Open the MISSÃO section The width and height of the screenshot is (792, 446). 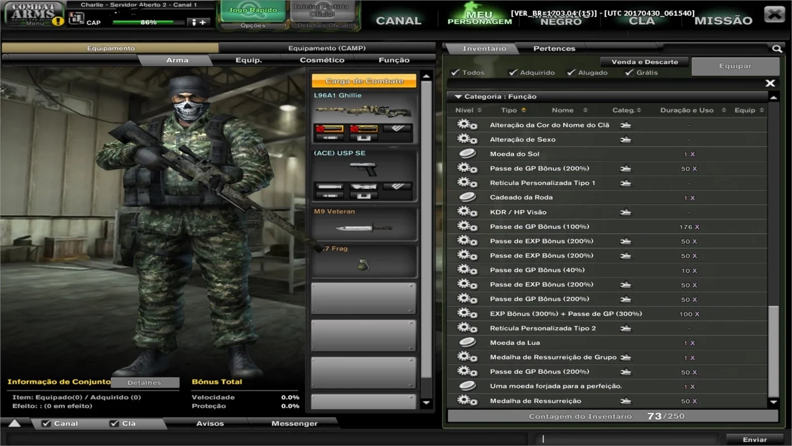pos(724,20)
